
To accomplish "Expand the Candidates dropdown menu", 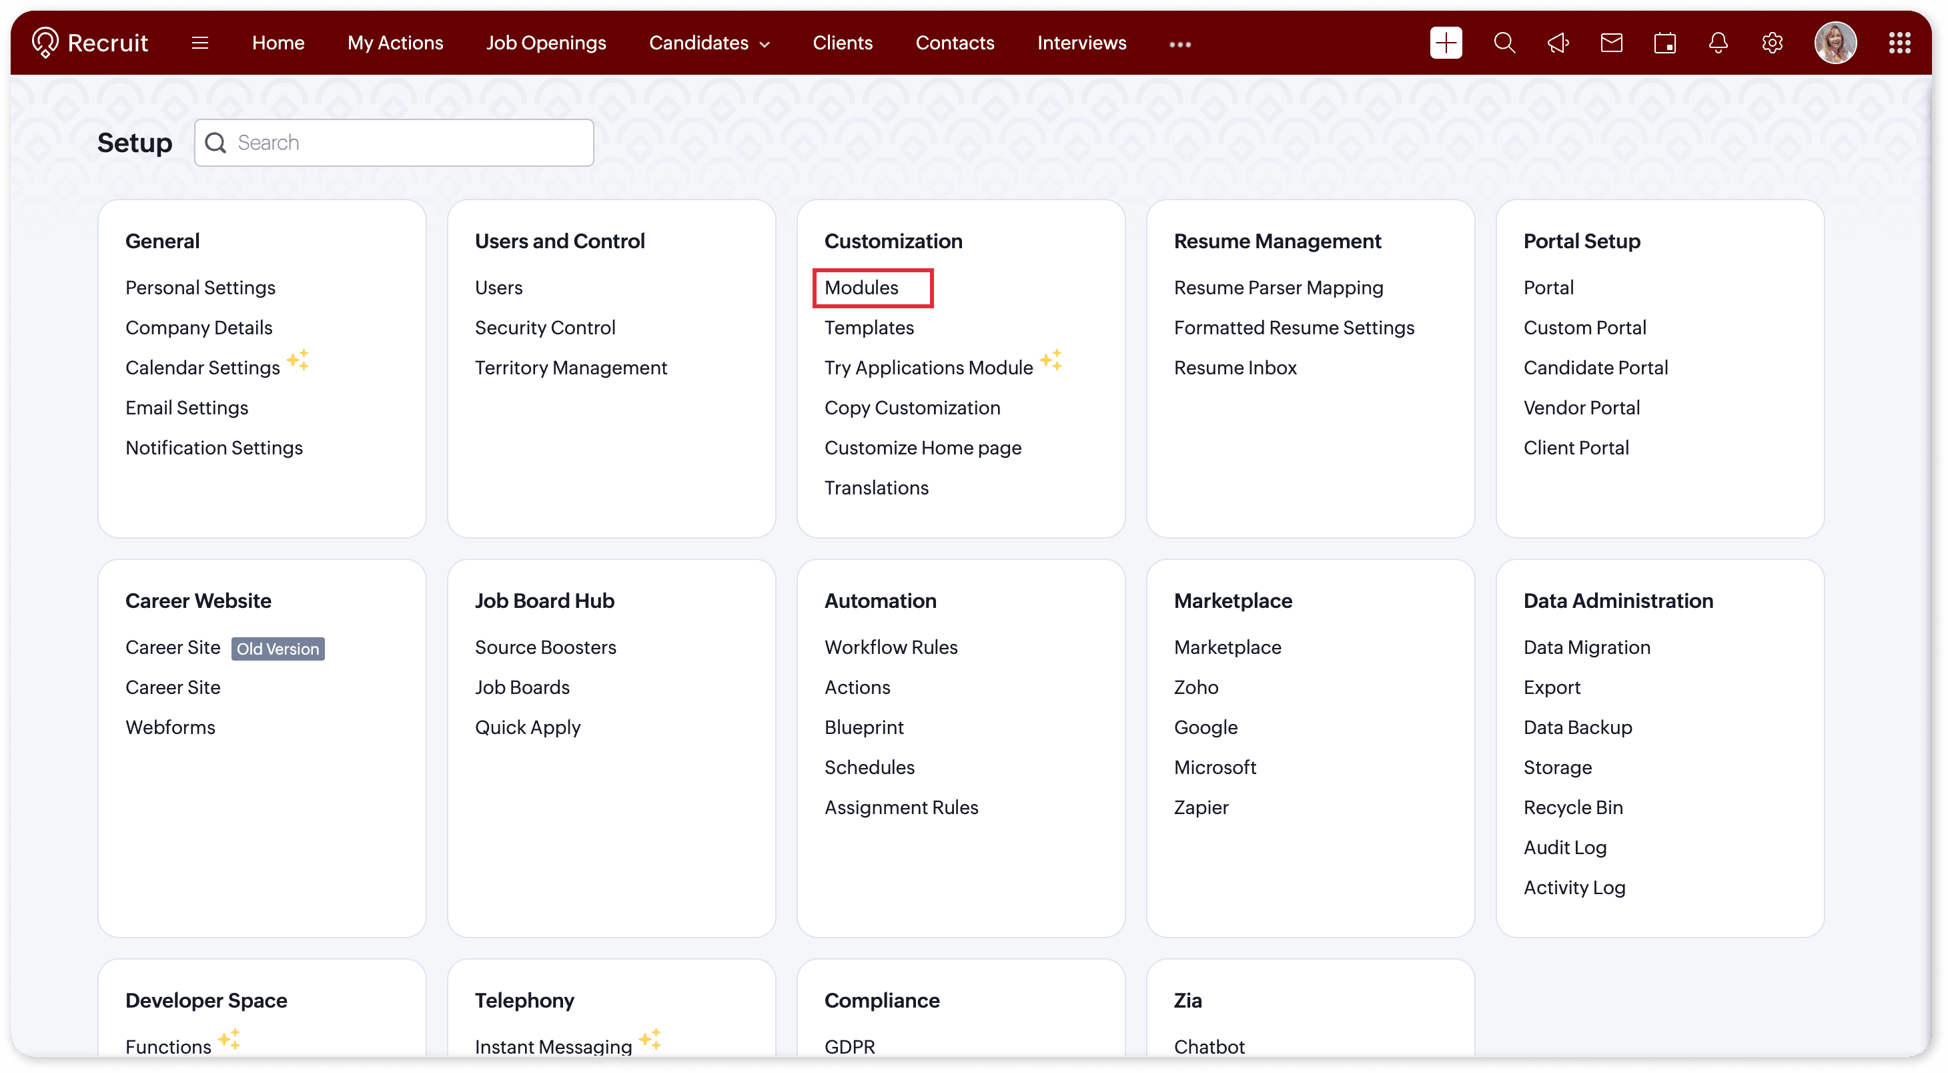I will 708,43.
